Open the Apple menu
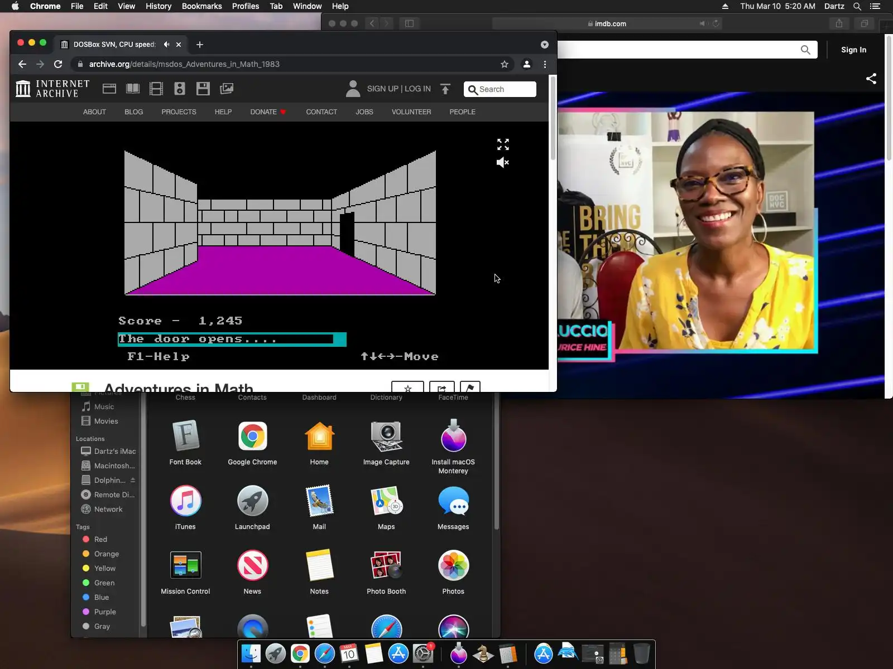Image resolution: width=893 pixels, height=669 pixels. 16,6
